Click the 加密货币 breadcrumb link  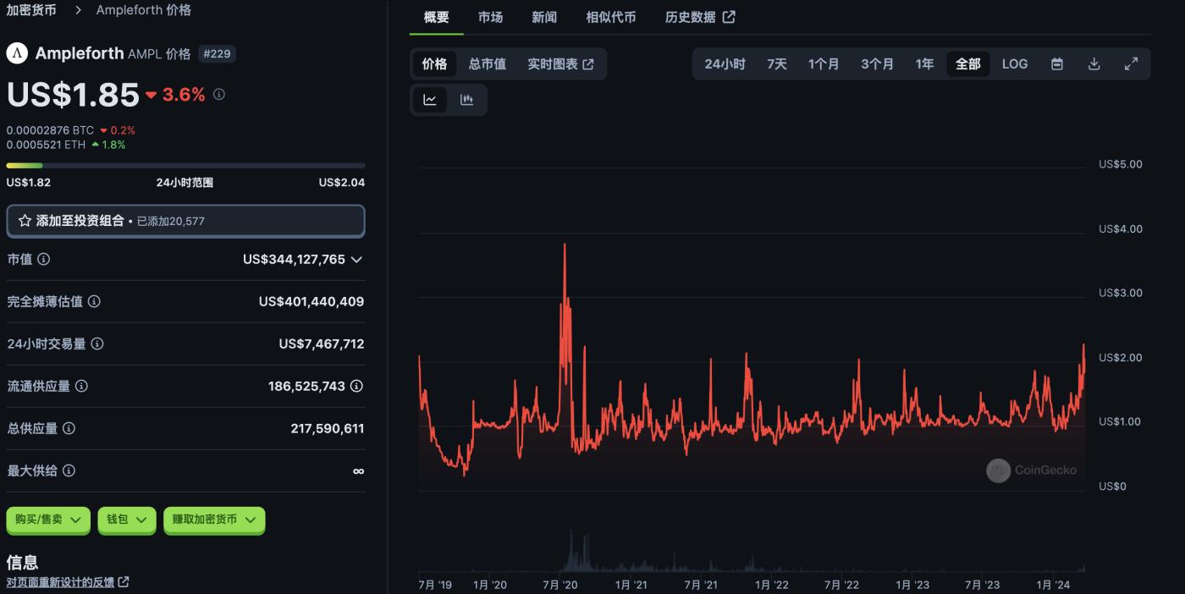(31, 10)
